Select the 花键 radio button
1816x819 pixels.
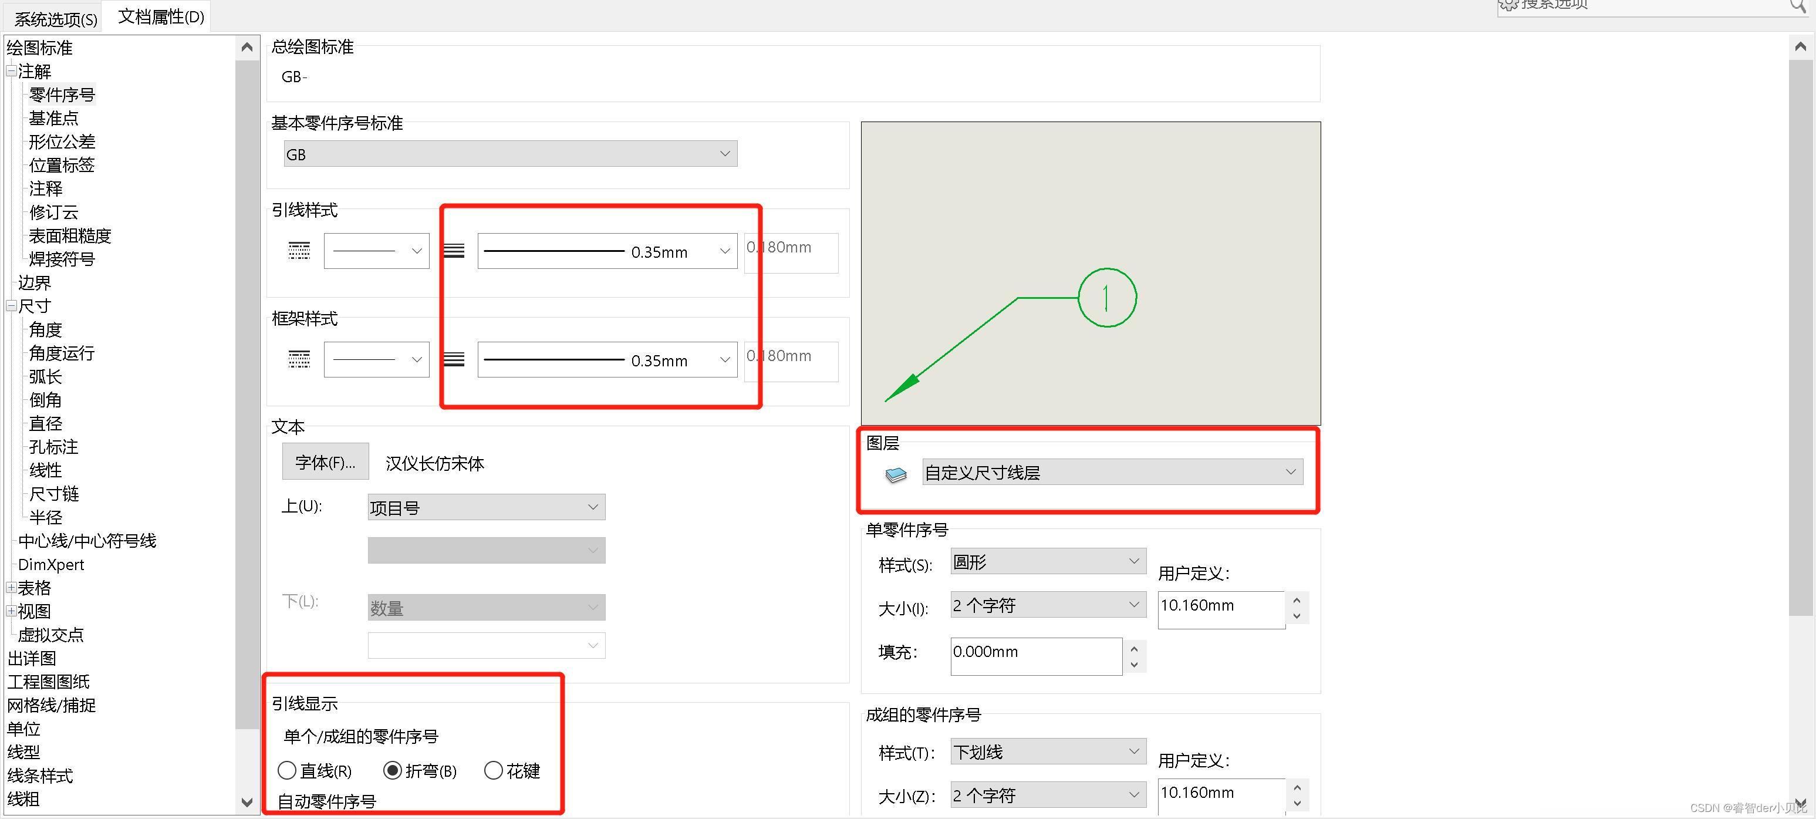click(494, 770)
